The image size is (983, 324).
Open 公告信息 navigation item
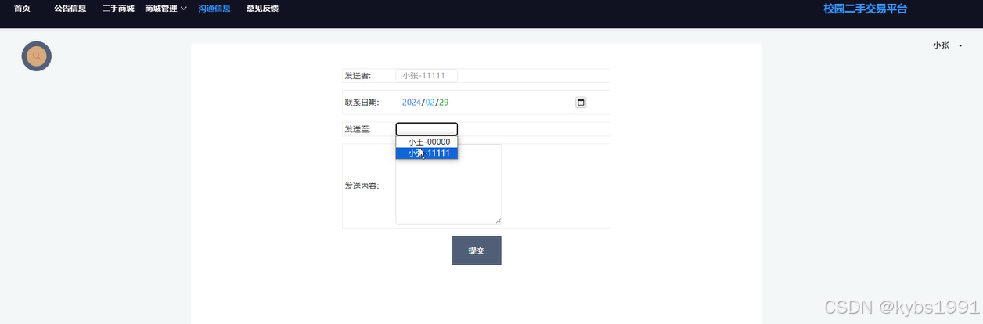click(70, 9)
